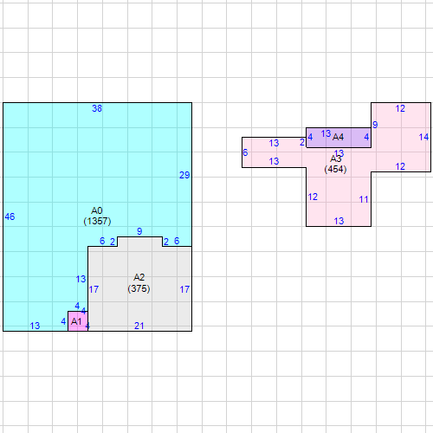
Task: Click the 9 dimension beside A3's upper-right block
Action: [x=375, y=125]
